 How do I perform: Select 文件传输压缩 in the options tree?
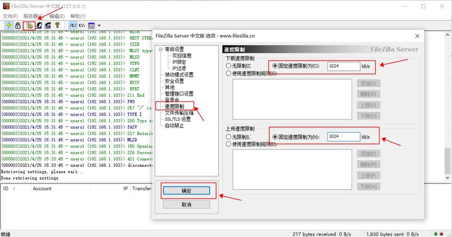coord(179,113)
